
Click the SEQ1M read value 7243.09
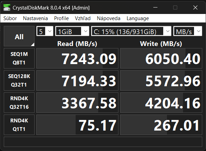tap(77, 58)
